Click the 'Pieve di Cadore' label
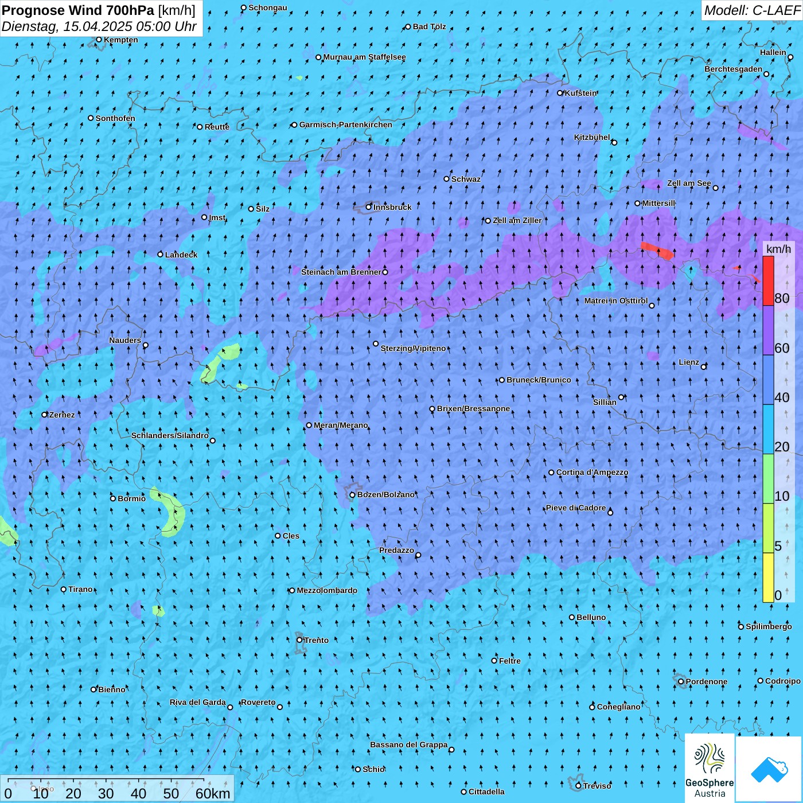 pyautogui.click(x=576, y=508)
